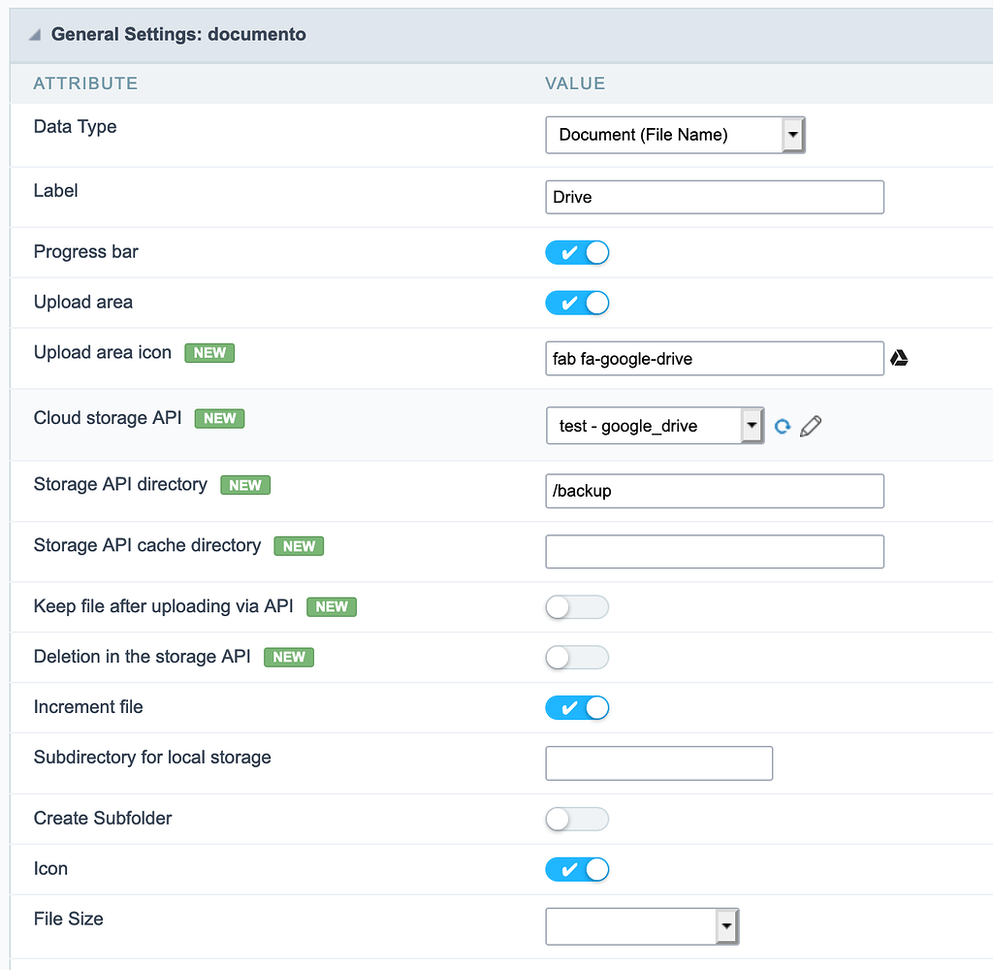The width and height of the screenshot is (993, 970).
Task: Click the Storage API cache directory field
Action: coord(715,551)
